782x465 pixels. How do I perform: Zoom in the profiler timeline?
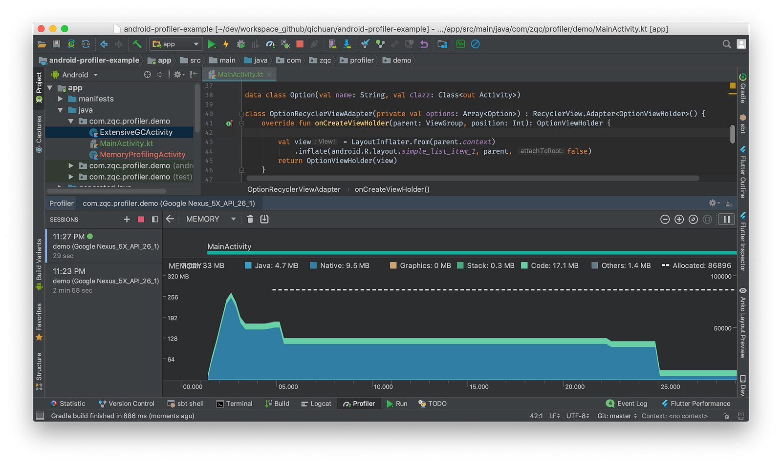click(x=679, y=220)
